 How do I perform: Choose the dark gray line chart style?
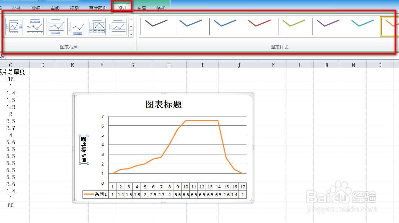156,27
